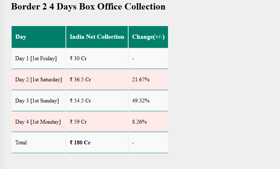Click the Total row label
Image resolution: width=280 pixels, height=169 pixels.
tap(21, 143)
